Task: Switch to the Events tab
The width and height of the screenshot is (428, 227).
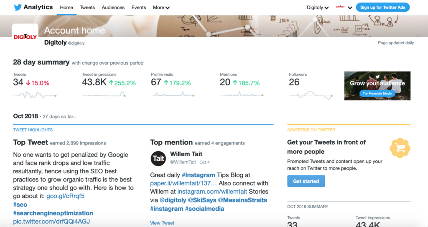Action: point(139,7)
